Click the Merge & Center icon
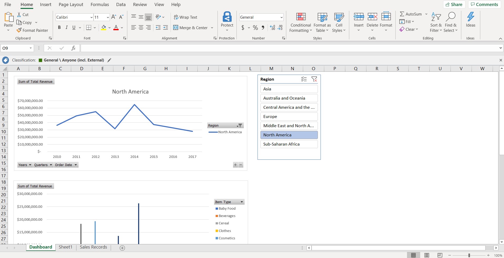 176,28
